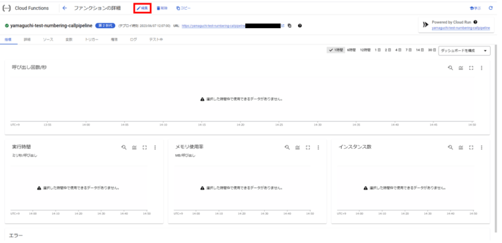
Task: Click the function URL hyperlink
Action: click(x=213, y=25)
